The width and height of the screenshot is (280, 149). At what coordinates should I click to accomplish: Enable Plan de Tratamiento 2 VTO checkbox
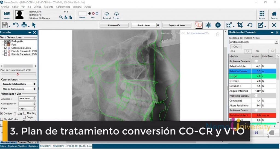(5, 55)
